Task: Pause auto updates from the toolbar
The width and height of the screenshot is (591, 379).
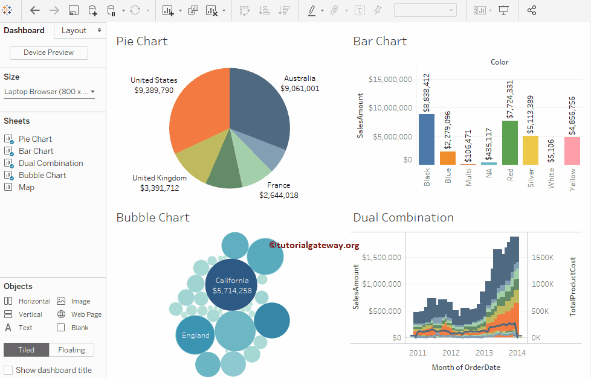Action: pos(112,10)
